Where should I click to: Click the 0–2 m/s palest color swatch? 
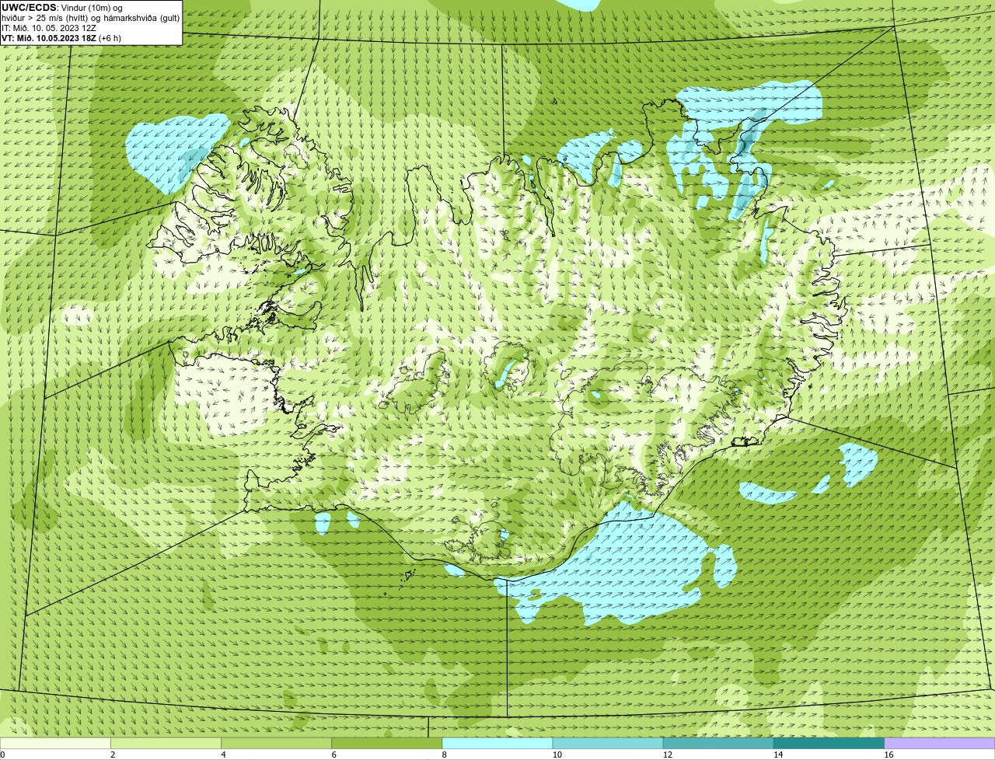tap(55, 743)
